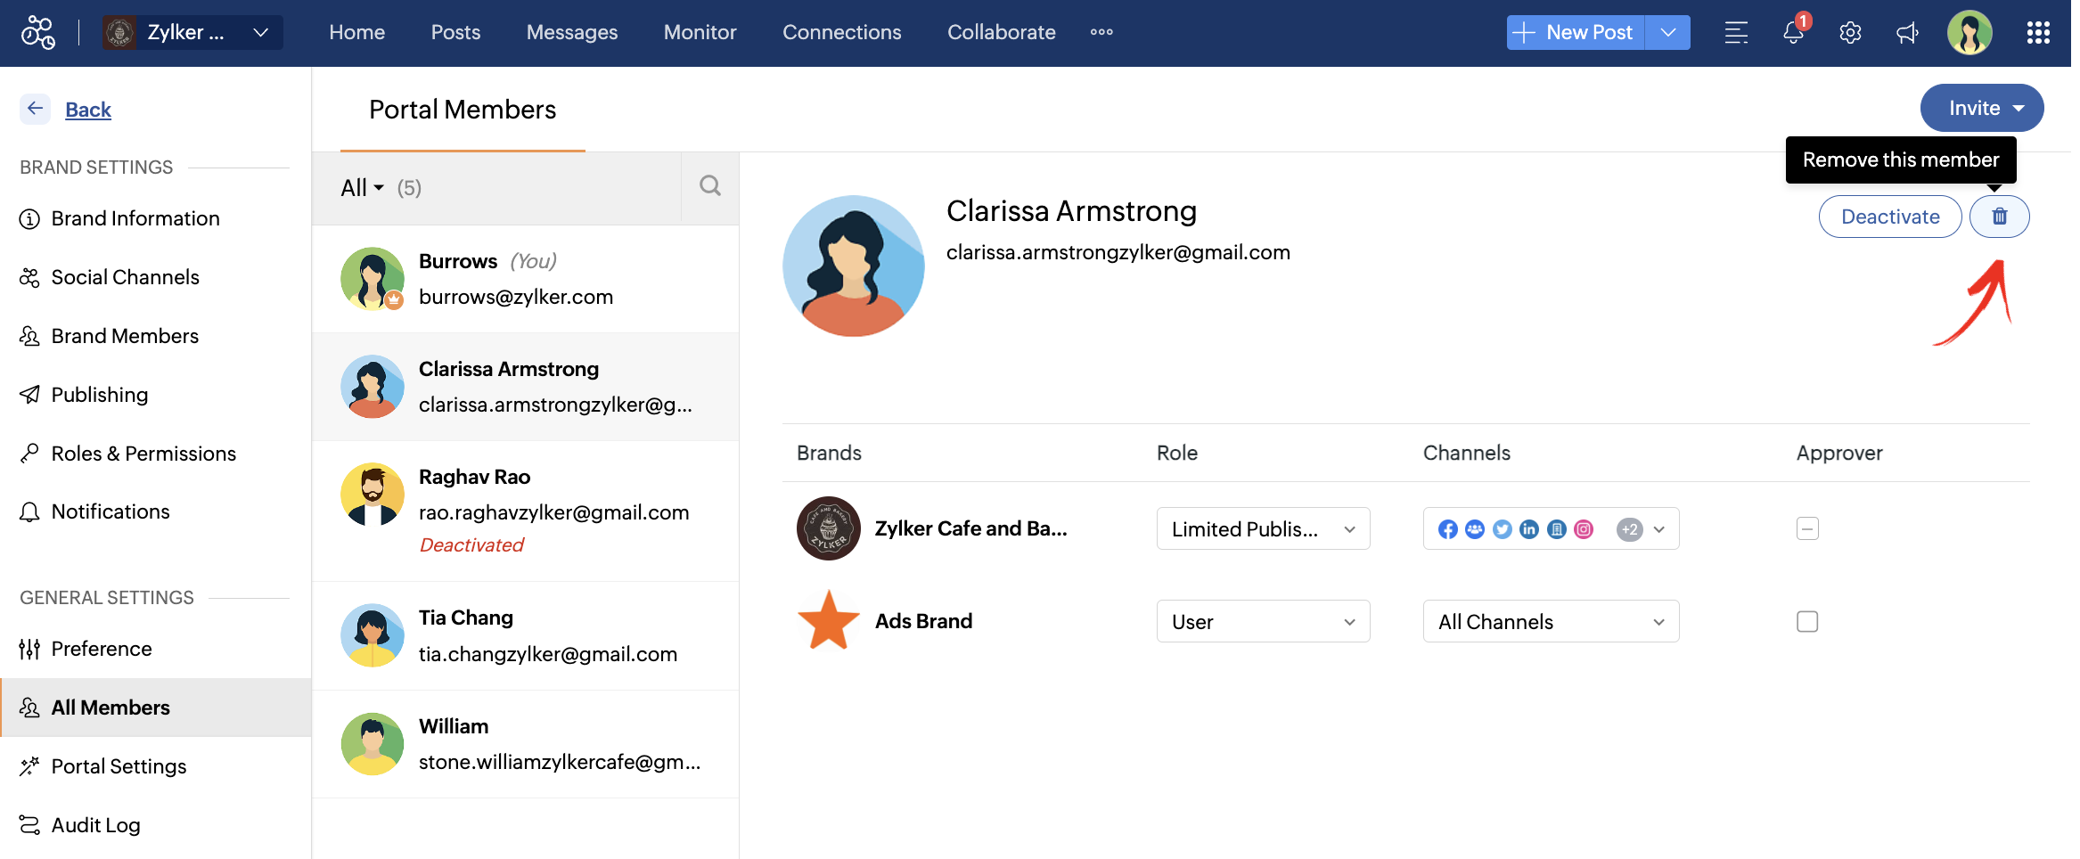Viewport: 2080px width, 859px height.
Task: Open the notifications bell icon
Action: click(x=1793, y=33)
